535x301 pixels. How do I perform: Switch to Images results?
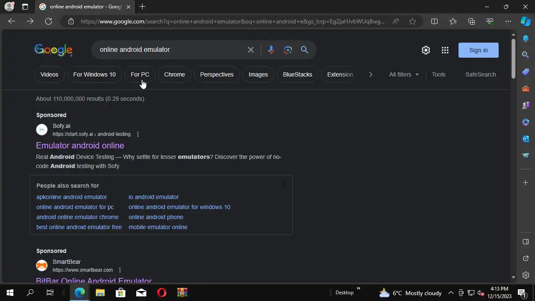[x=258, y=74]
